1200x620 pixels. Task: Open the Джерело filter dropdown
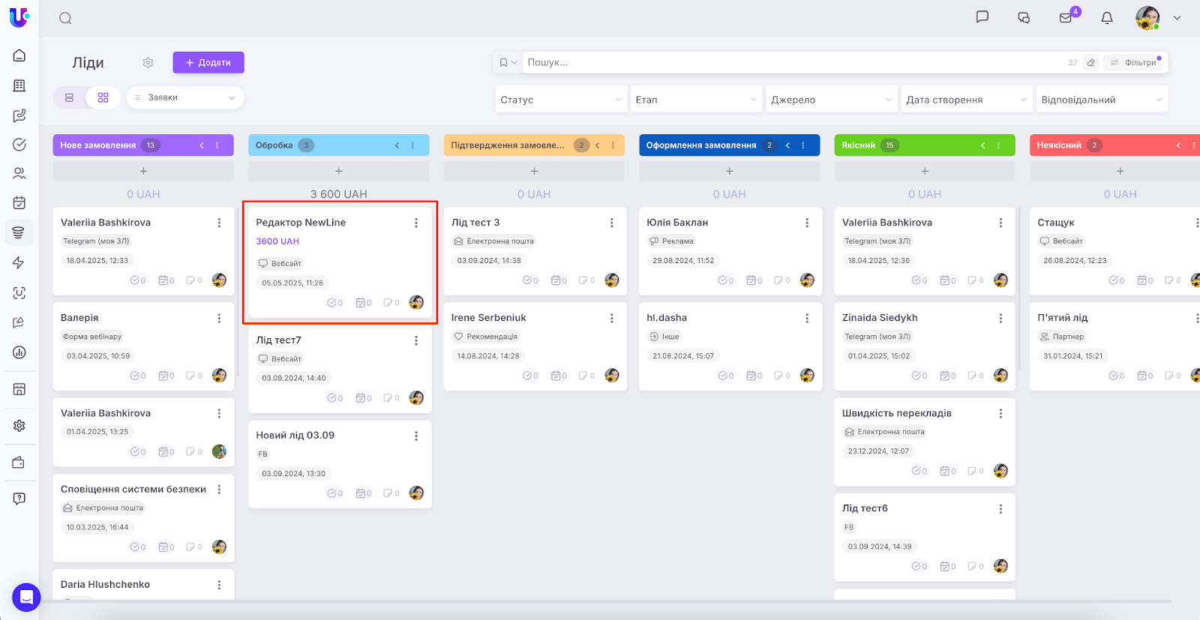pyautogui.click(x=831, y=100)
